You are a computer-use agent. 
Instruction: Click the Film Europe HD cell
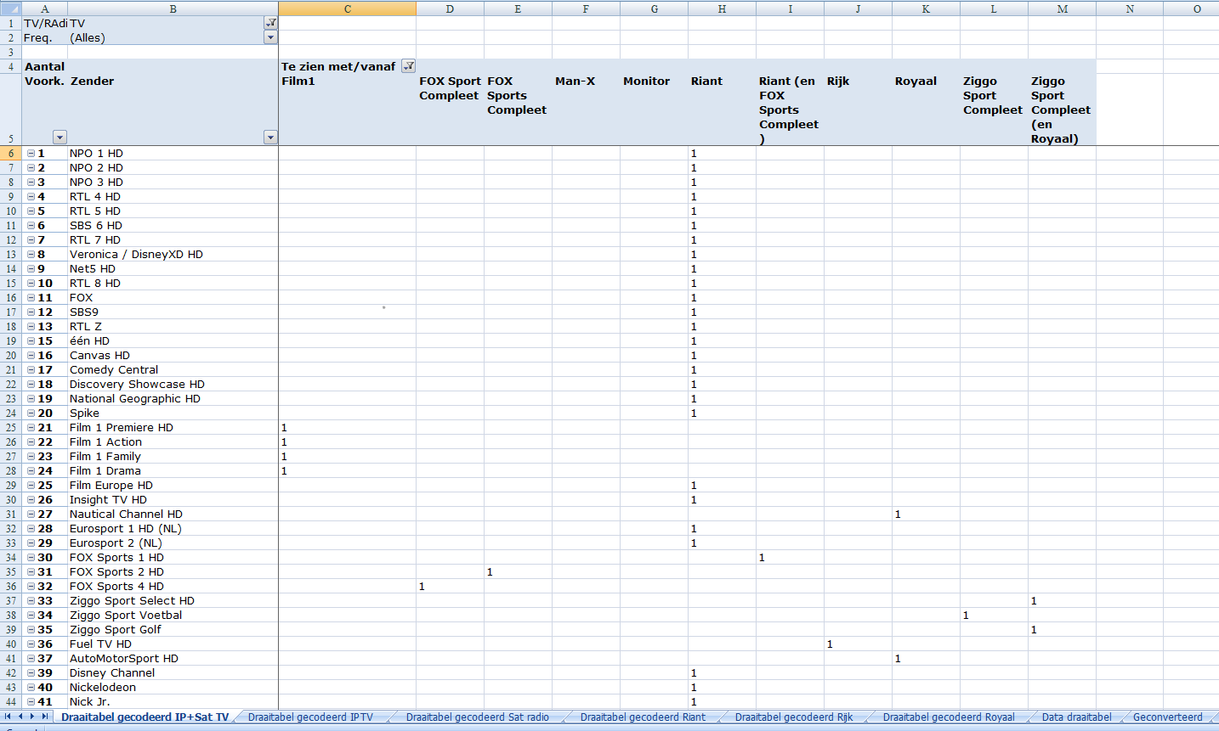coord(173,486)
